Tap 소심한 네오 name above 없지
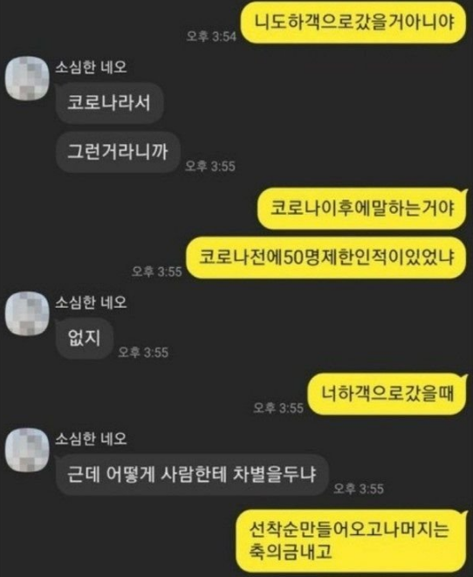473x577 pixels. [91, 303]
